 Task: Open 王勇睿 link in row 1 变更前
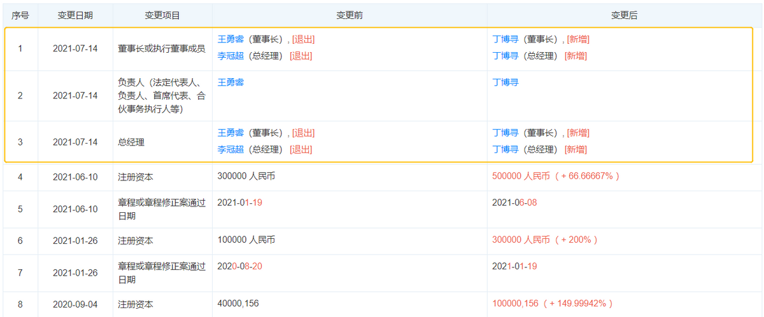pyautogui.click(x=230, y=39)
